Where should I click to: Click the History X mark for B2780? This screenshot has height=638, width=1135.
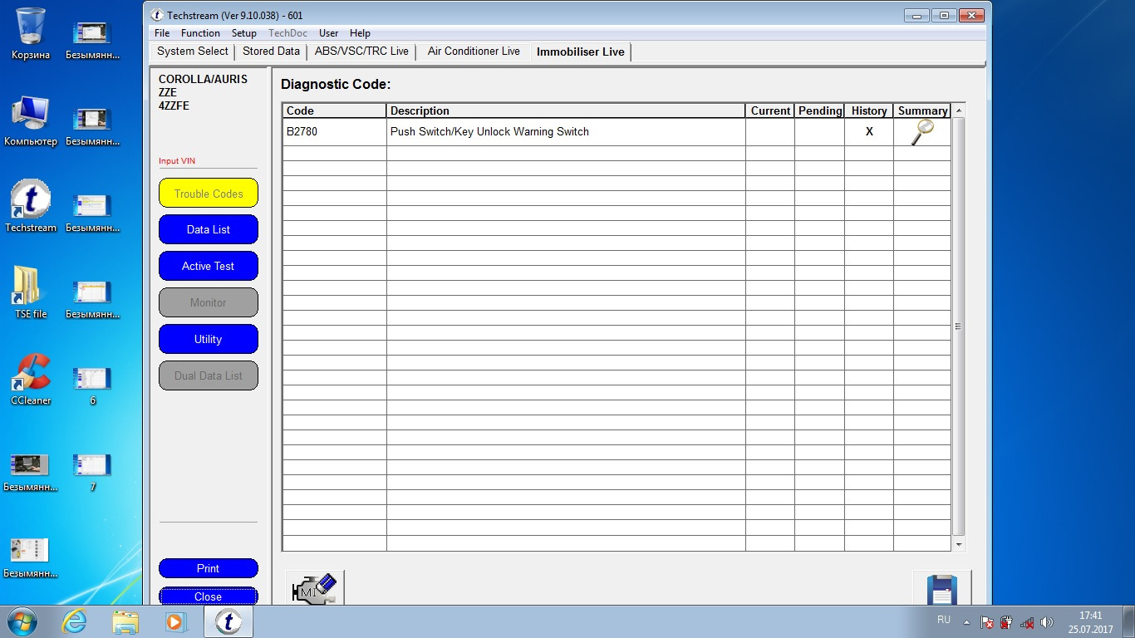pyautogui.click(x=869, y=132)
